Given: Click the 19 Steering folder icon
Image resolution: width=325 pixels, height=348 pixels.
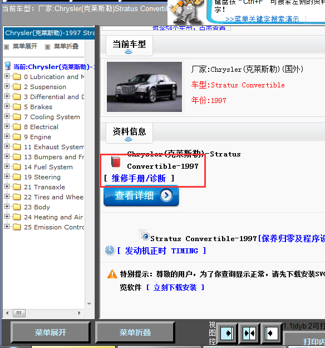Looking at the screenshot, I should pos(17,177).
